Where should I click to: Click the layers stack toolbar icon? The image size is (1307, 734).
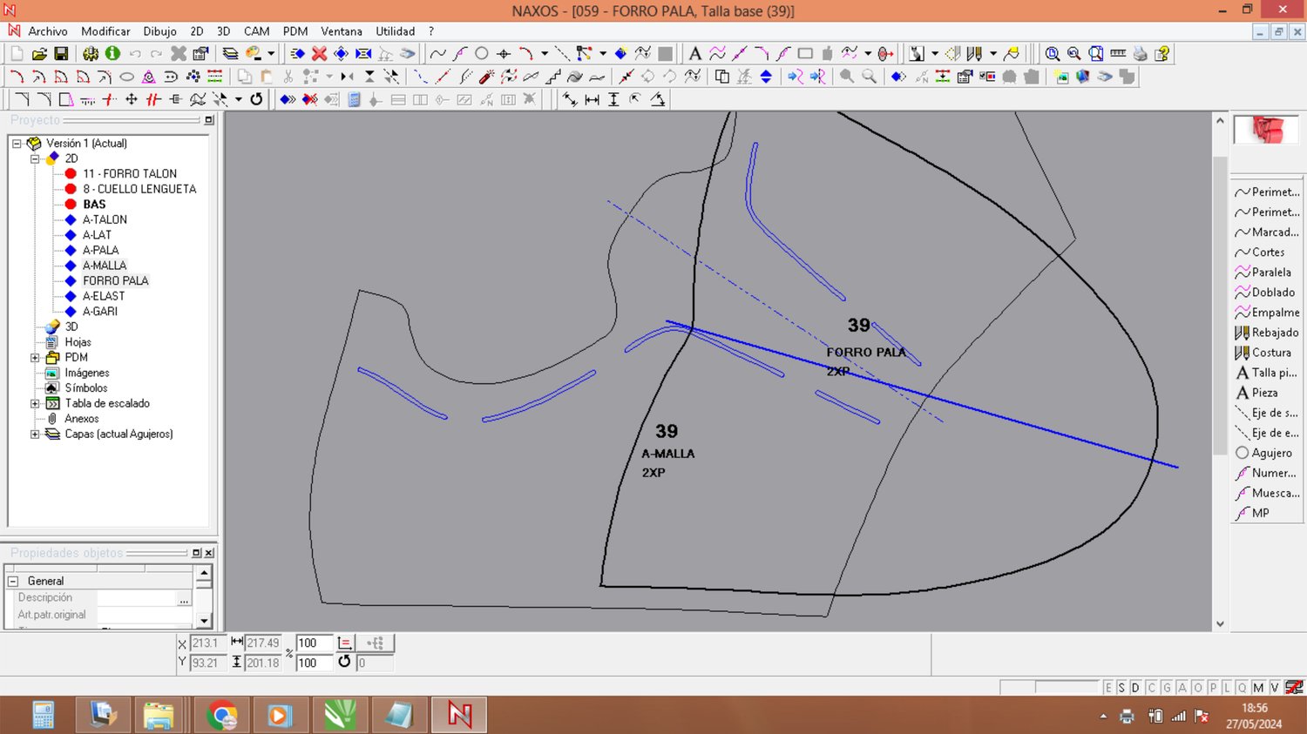[230, 54]
